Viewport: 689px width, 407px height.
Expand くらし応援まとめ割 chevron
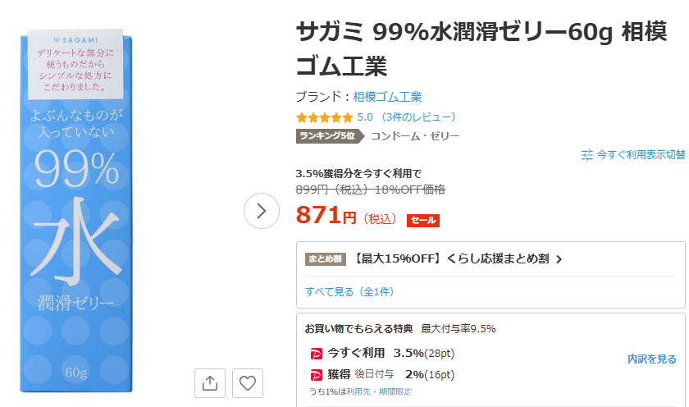559,259
